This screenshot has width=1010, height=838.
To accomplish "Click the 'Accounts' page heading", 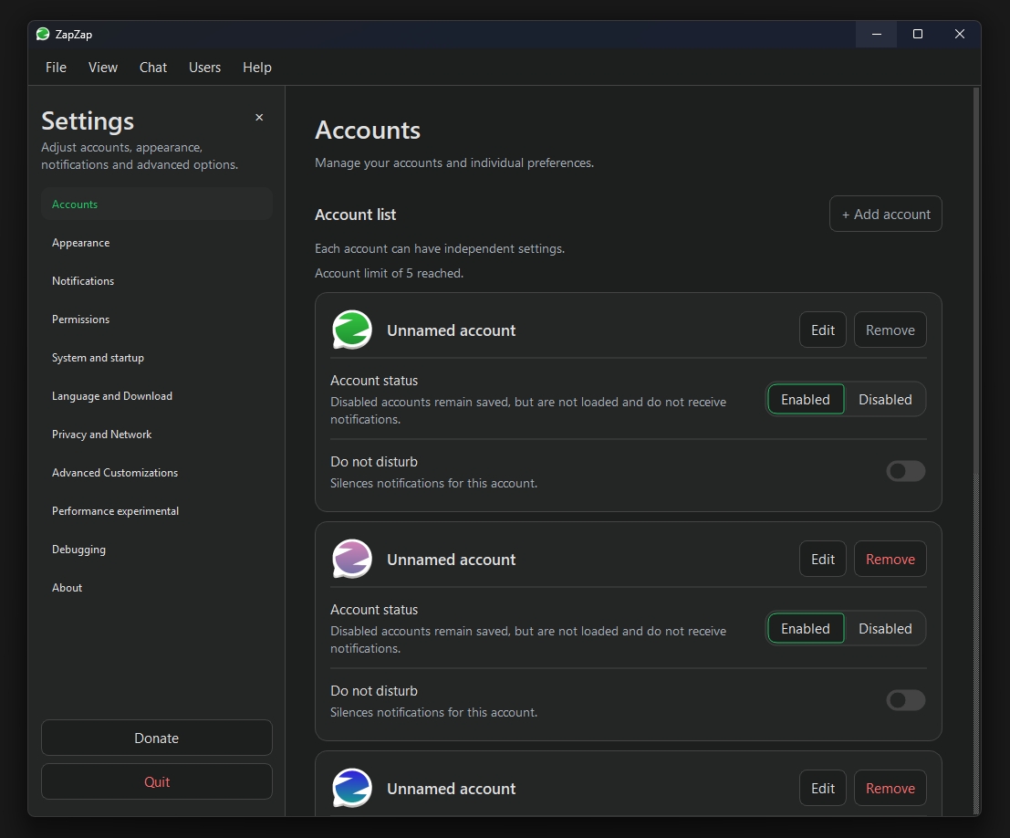I will pyautogui.click(x=368, y=131).
